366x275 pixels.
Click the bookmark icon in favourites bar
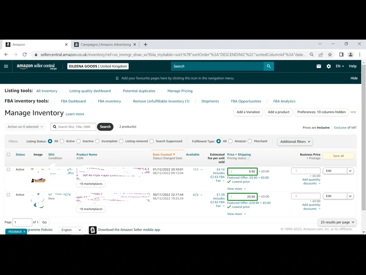click(x=117, y=78)
